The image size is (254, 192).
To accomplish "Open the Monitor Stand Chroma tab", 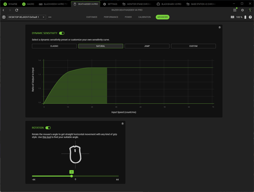I will (137, 4).
